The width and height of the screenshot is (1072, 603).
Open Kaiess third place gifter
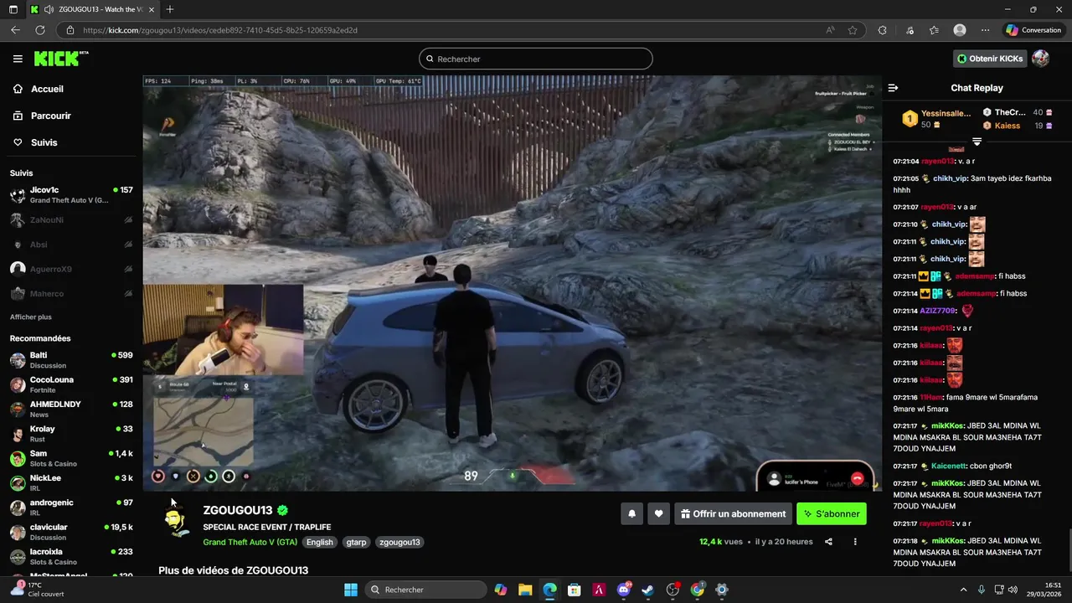[1017, 126]
